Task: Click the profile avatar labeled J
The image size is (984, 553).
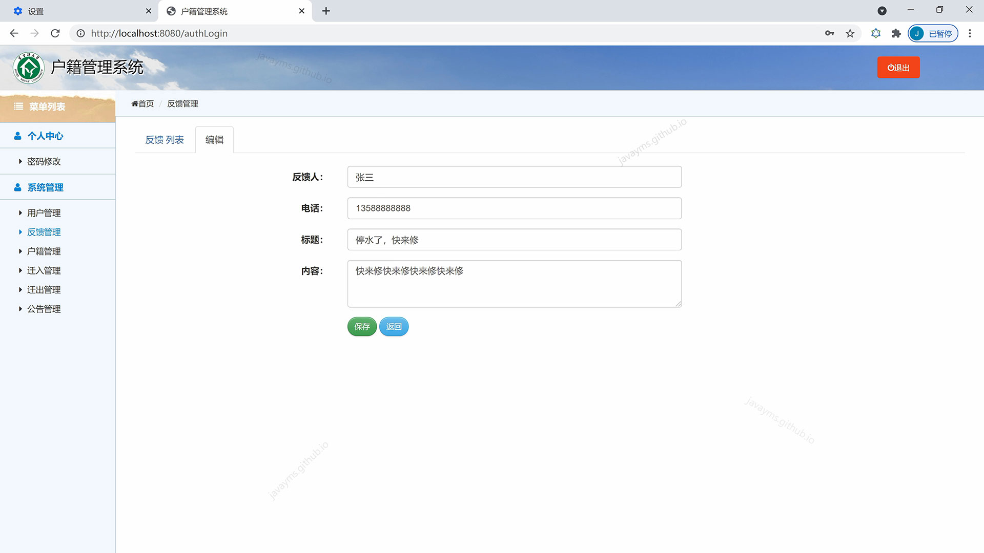Action: 917,33
